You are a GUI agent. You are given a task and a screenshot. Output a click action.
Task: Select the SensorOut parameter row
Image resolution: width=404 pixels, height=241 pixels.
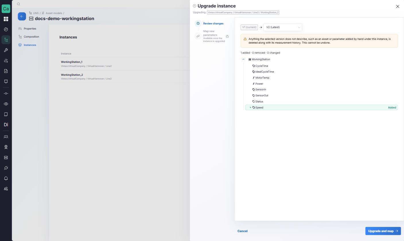pyautogui.click(x=321, y=96)
